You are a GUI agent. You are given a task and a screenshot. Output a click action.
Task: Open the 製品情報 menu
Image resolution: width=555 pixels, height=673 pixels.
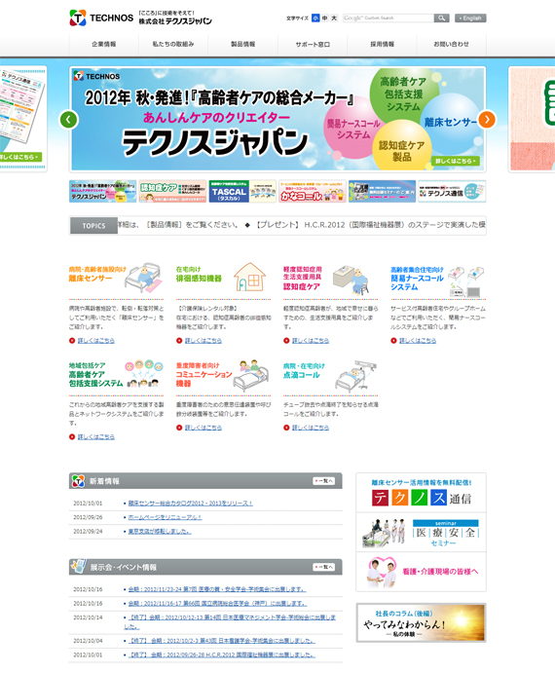(x=243, y=44)
